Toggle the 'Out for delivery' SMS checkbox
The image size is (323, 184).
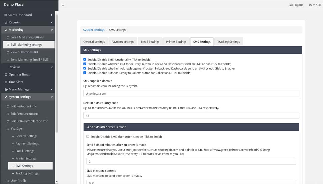85,64
